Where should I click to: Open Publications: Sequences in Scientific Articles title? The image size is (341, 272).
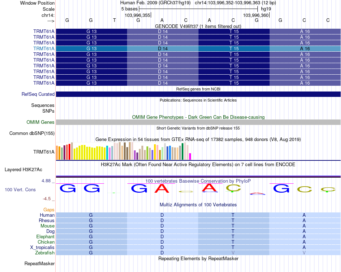[x=198, y=100]
